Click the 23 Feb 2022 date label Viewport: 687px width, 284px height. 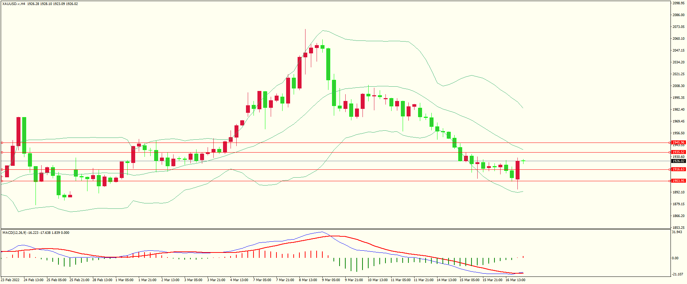[10, 280]
